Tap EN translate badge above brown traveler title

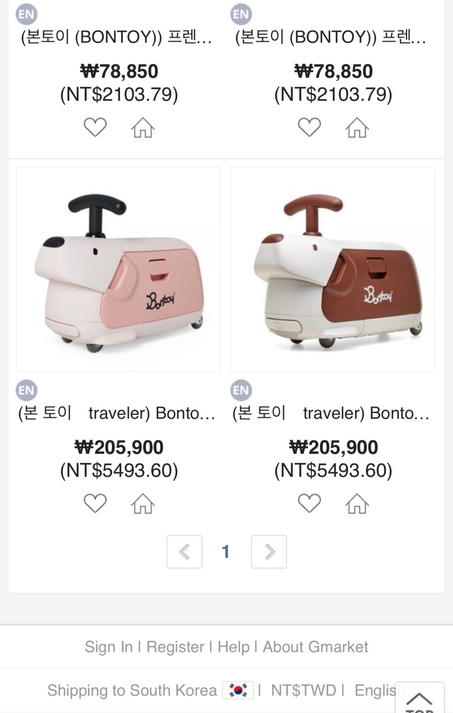[241, 390]
